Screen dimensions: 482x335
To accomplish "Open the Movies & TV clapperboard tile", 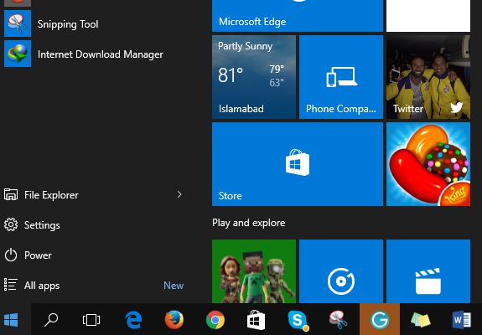I will pyautogui.click(x=428, y=271).
